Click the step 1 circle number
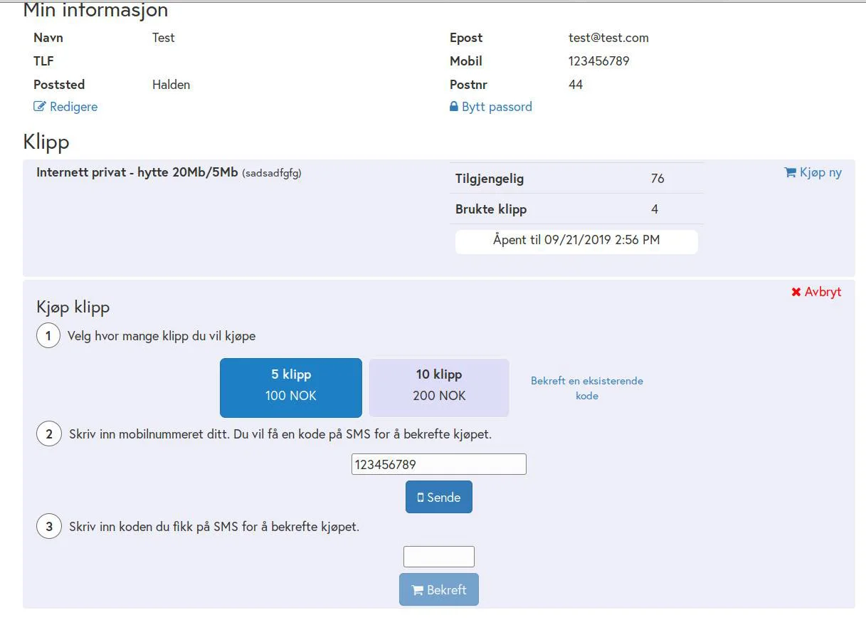 click(48, 335)
